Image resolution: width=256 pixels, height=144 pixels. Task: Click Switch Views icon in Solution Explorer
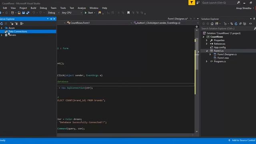point(216,24)
